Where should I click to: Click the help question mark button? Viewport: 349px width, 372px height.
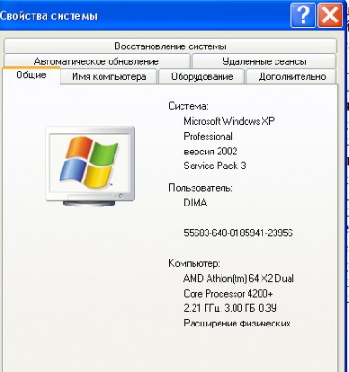point(302,15)
